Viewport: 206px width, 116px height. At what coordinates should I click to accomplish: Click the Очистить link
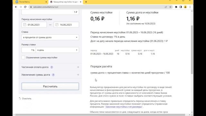pyautogui.click(x=27, y=99)
